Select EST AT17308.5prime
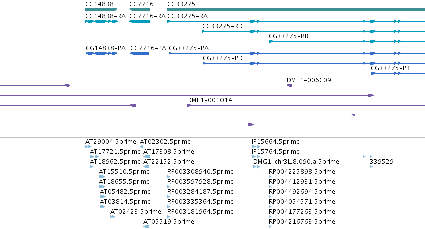425x229 pixels. click(x=169, y=152)
